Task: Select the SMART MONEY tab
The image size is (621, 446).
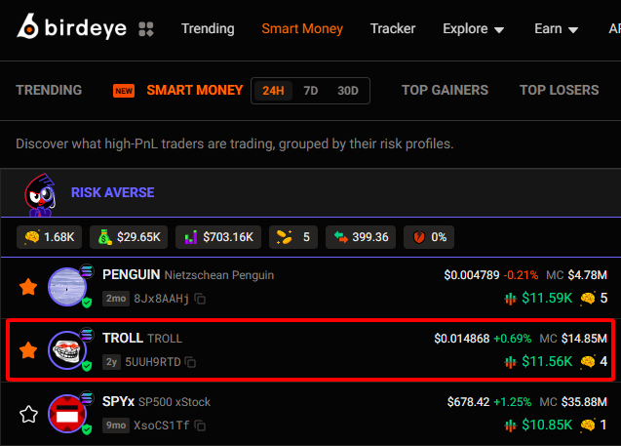Action: [194, 90]
